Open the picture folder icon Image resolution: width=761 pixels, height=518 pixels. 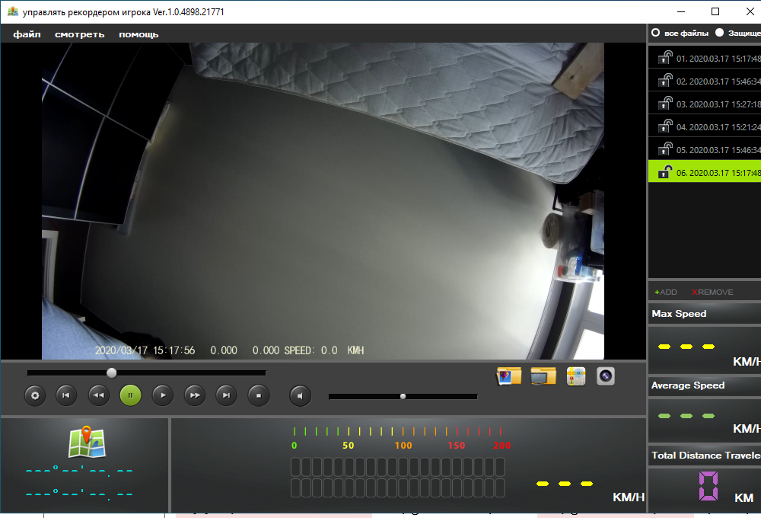click(x=508, y=376)
